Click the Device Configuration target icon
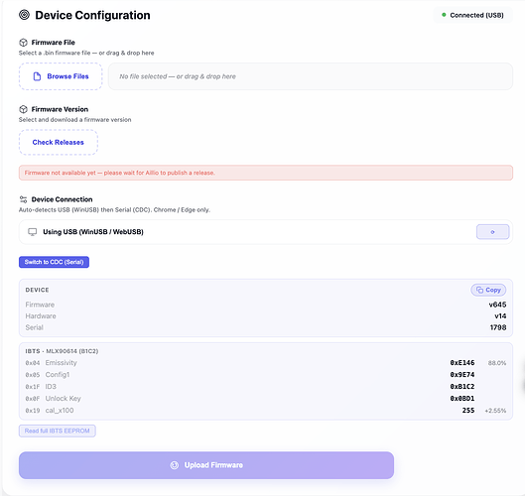Image resolution: width=525 pixels, height=496 pixels. [x=24, y=15]
